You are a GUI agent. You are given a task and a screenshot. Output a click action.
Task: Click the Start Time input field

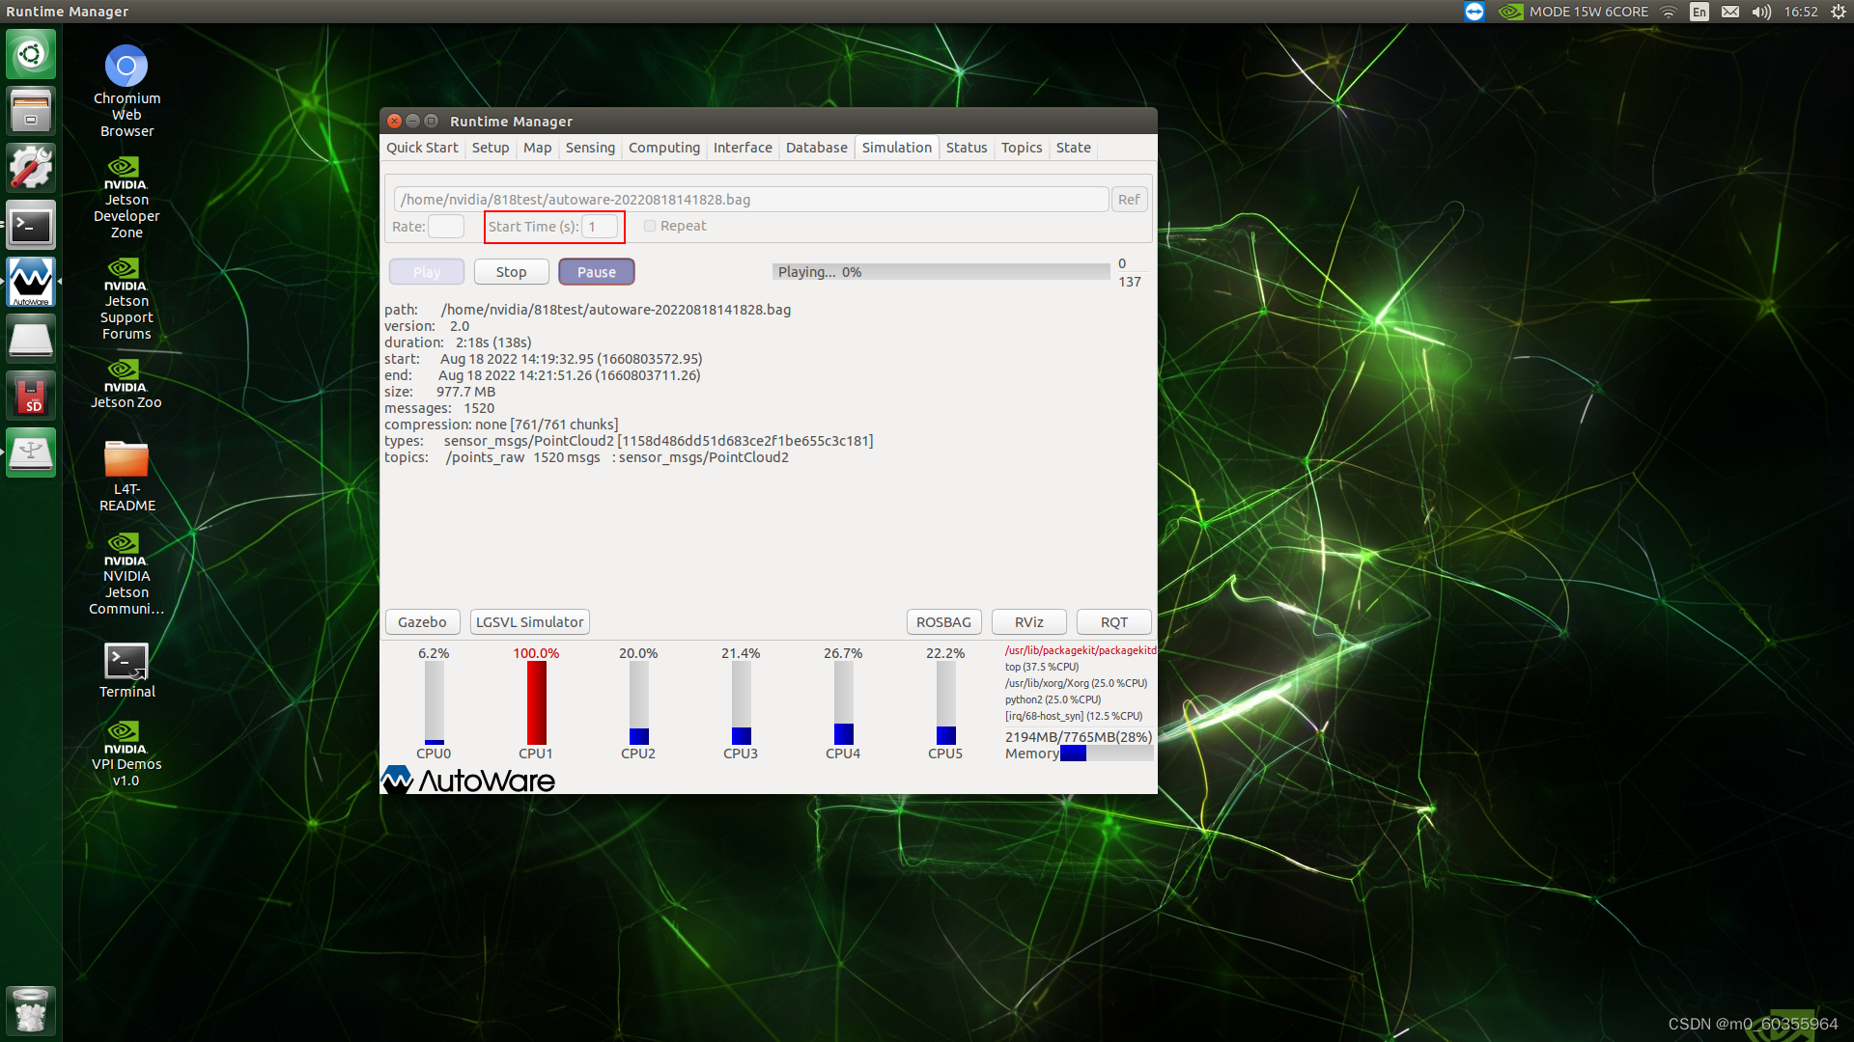pos(599,227)
